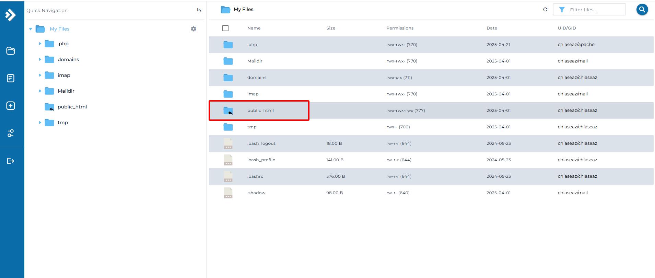
Task: Select the .bashrc file row
Action: coord(255,176)
